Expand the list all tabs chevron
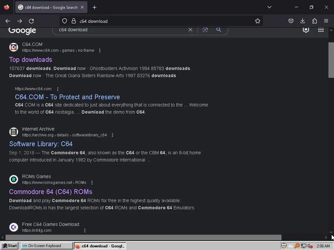 [269, 7]
